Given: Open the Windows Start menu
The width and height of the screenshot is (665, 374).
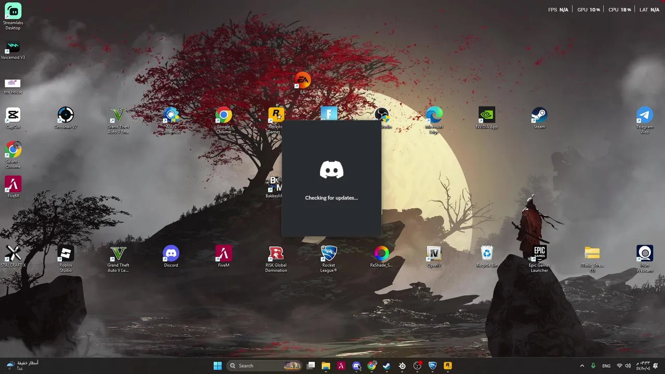Looking at the screenshot, I should (x=218, y=366).
